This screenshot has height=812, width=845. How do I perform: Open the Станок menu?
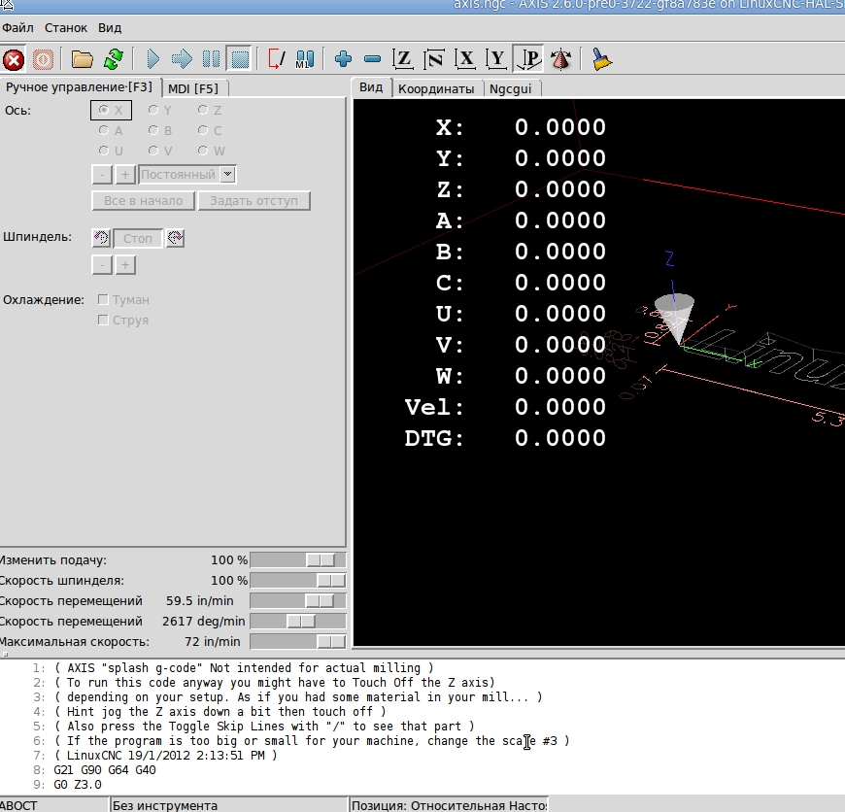pos(66,27)
